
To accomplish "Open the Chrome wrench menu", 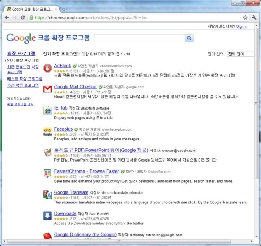I will (x=254, y=18).
